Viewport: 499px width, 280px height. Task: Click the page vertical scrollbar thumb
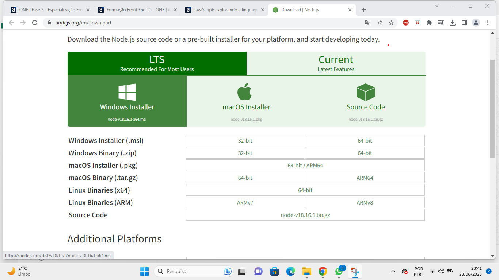(492, 108)
